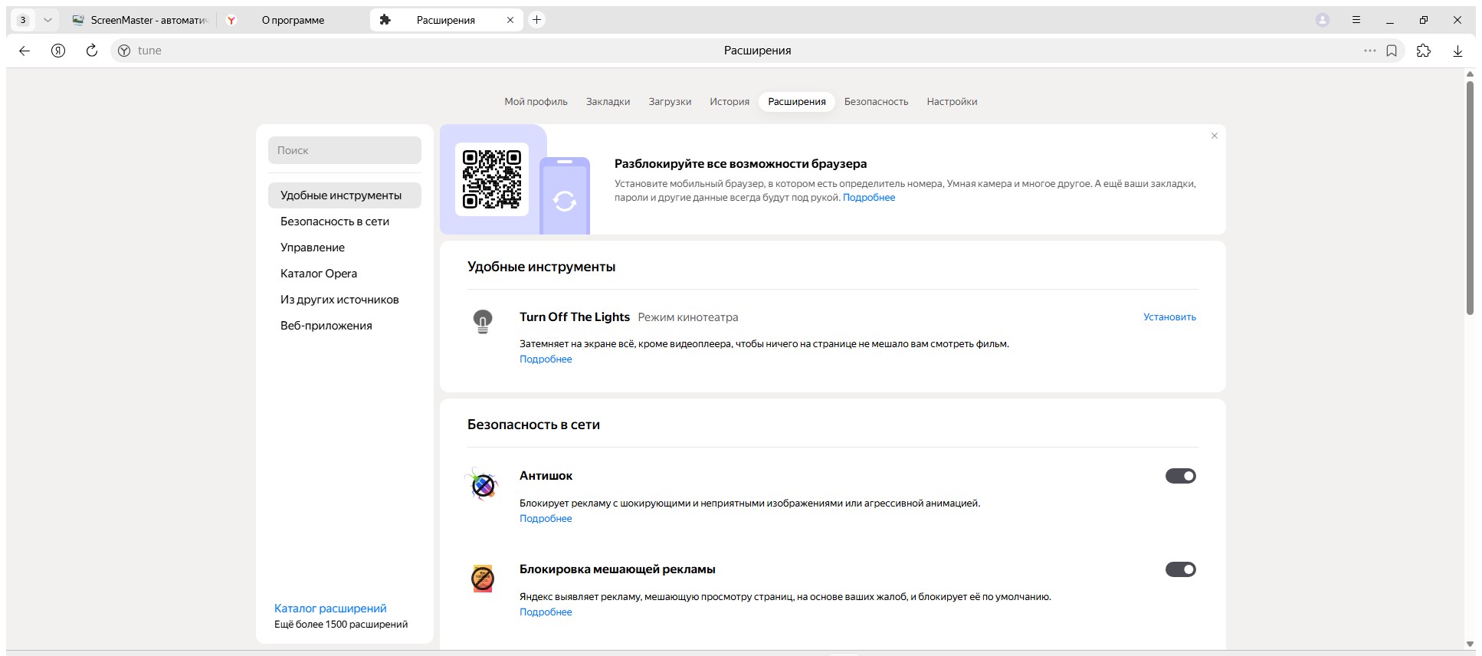The width and height of the screenshot is (1482, 656).
Task: Open Закладки section
Action: (x=608, y=102)
